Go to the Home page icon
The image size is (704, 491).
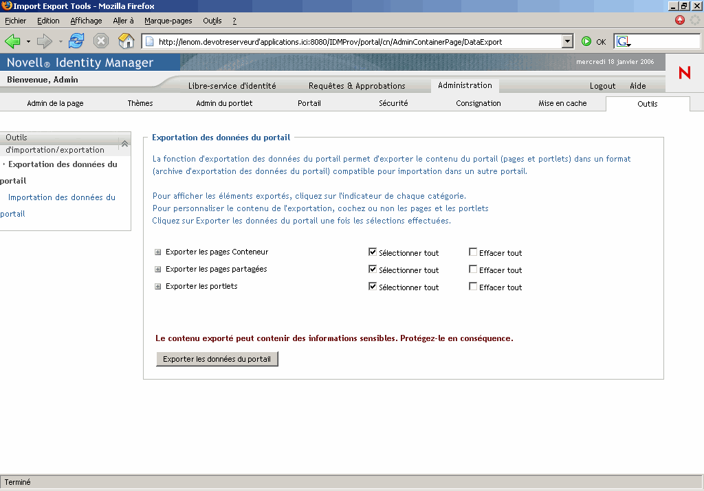(x=126, y=41)
